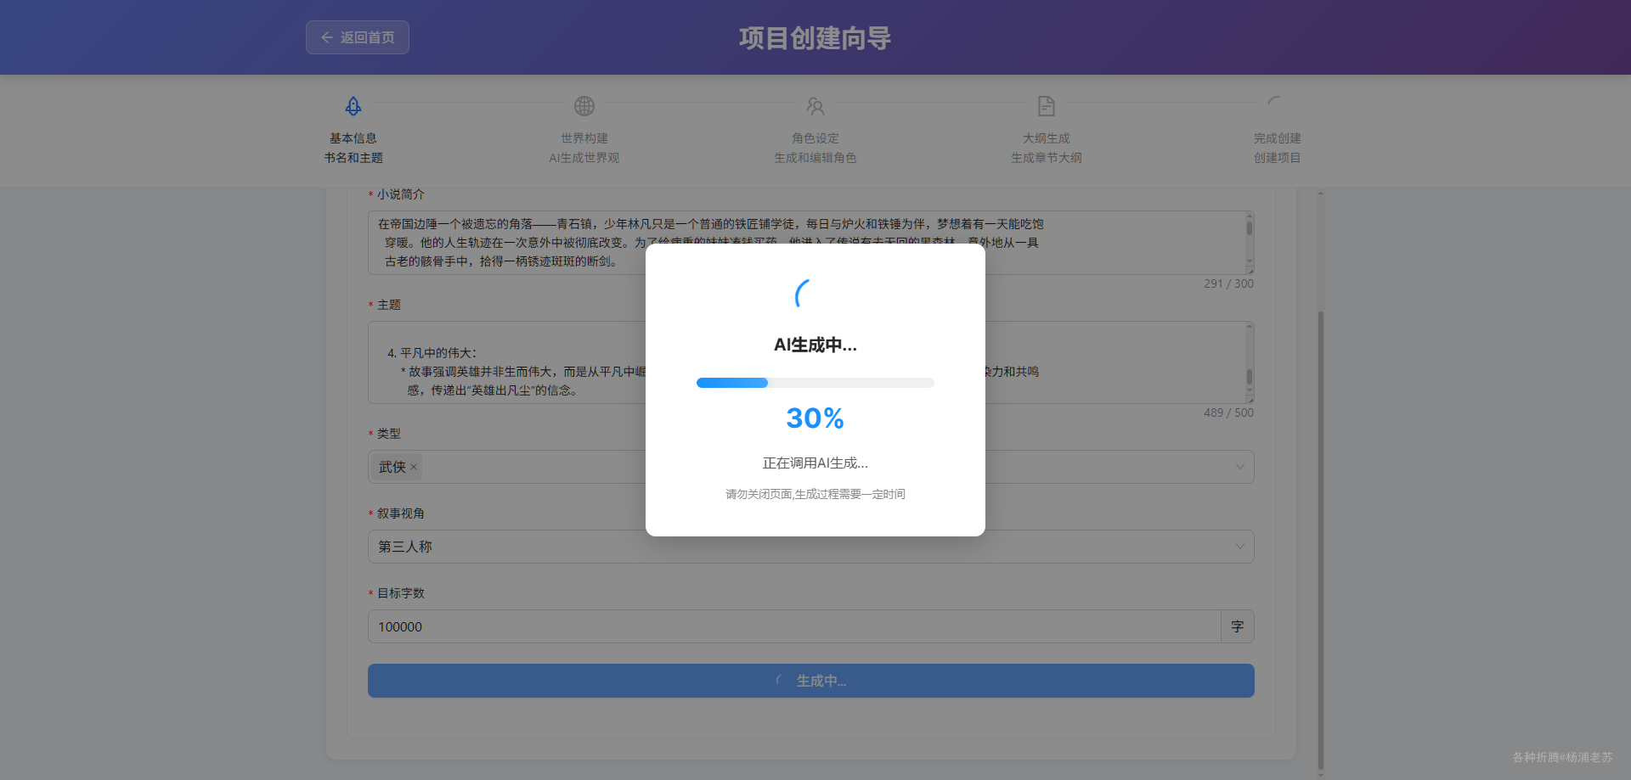Click the 叙事视角 field label
The image size is (1631, 780).
pos(401,513)
